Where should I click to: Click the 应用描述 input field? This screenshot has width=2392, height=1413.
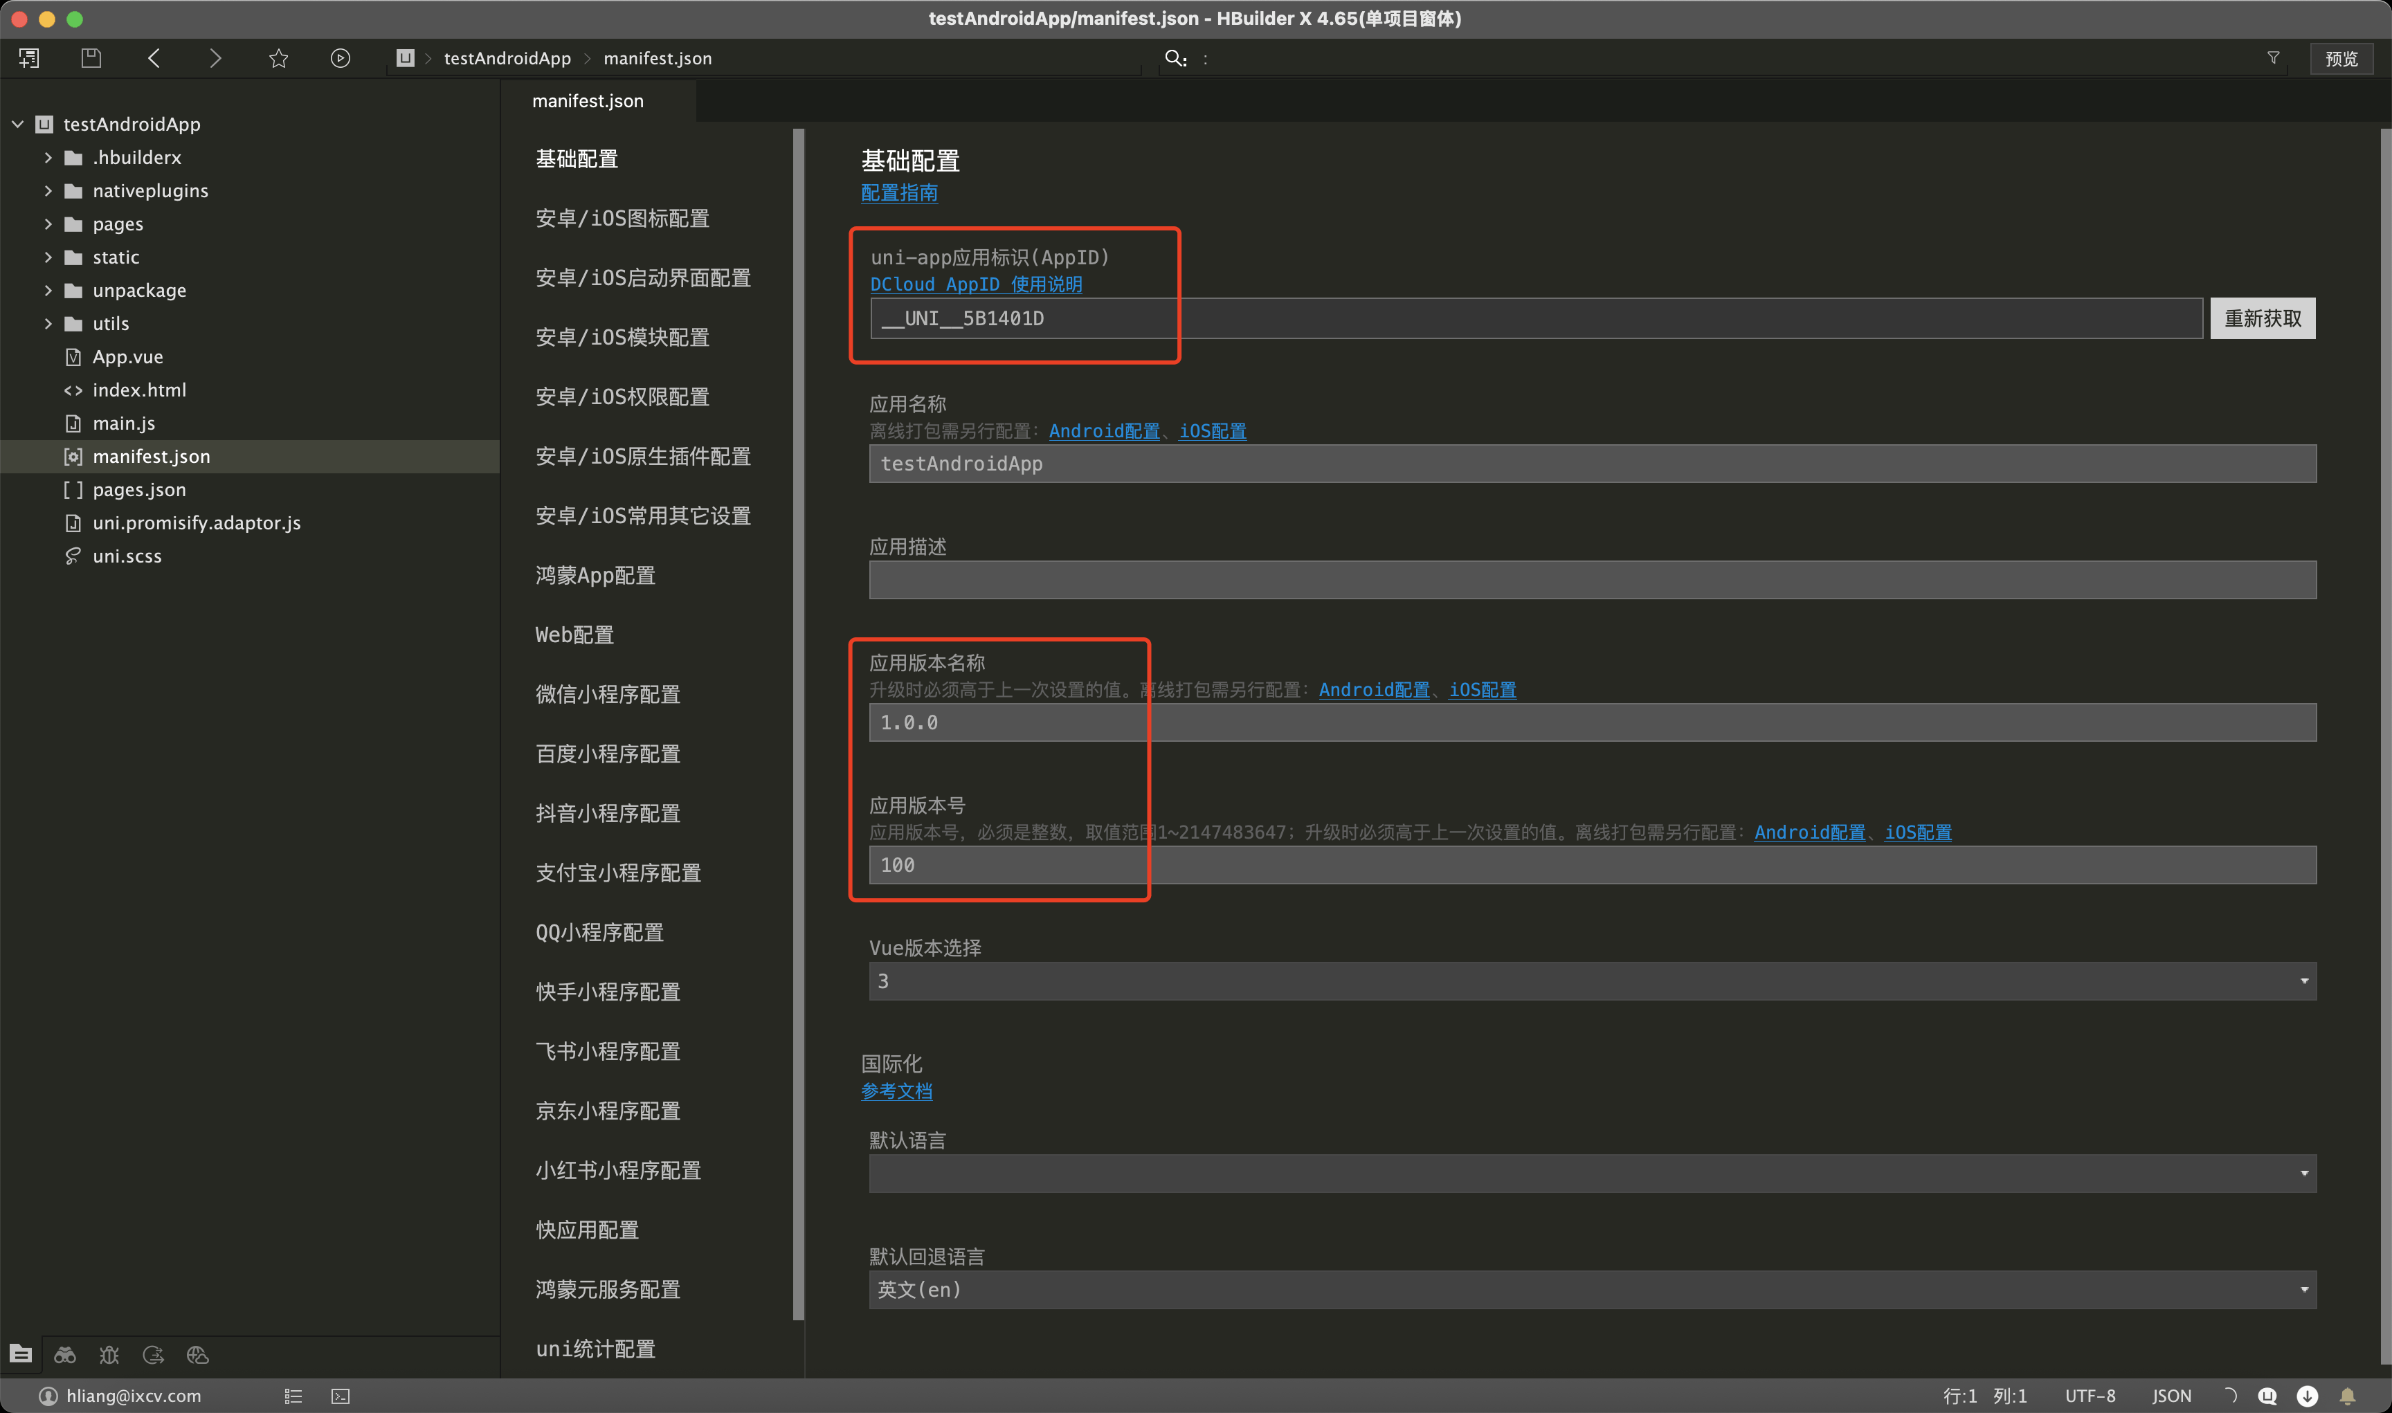pyautogui.click(x=1591, y=580)
